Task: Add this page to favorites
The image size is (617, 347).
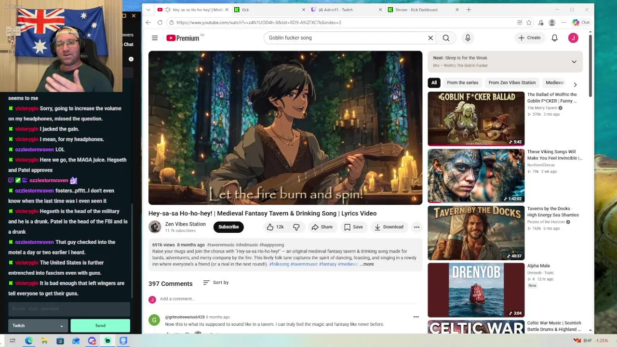Action: point(529,22)
